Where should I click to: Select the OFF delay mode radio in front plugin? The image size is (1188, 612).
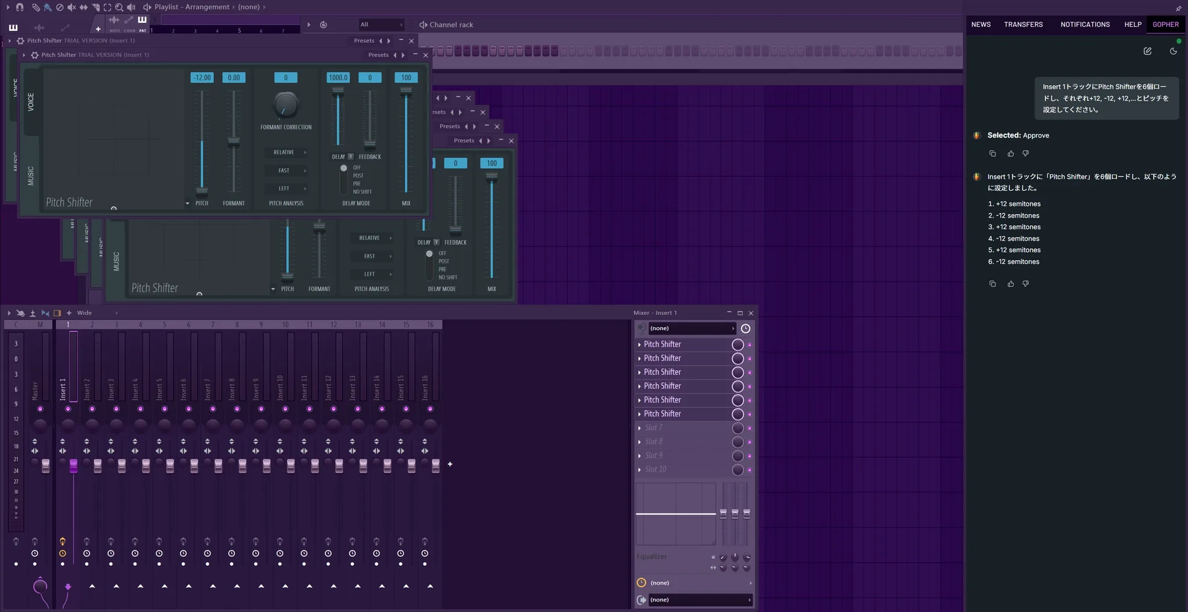pyautogui.click(x=344, y=168)
